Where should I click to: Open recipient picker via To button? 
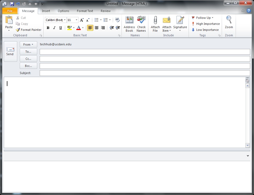tap(28, 51)
